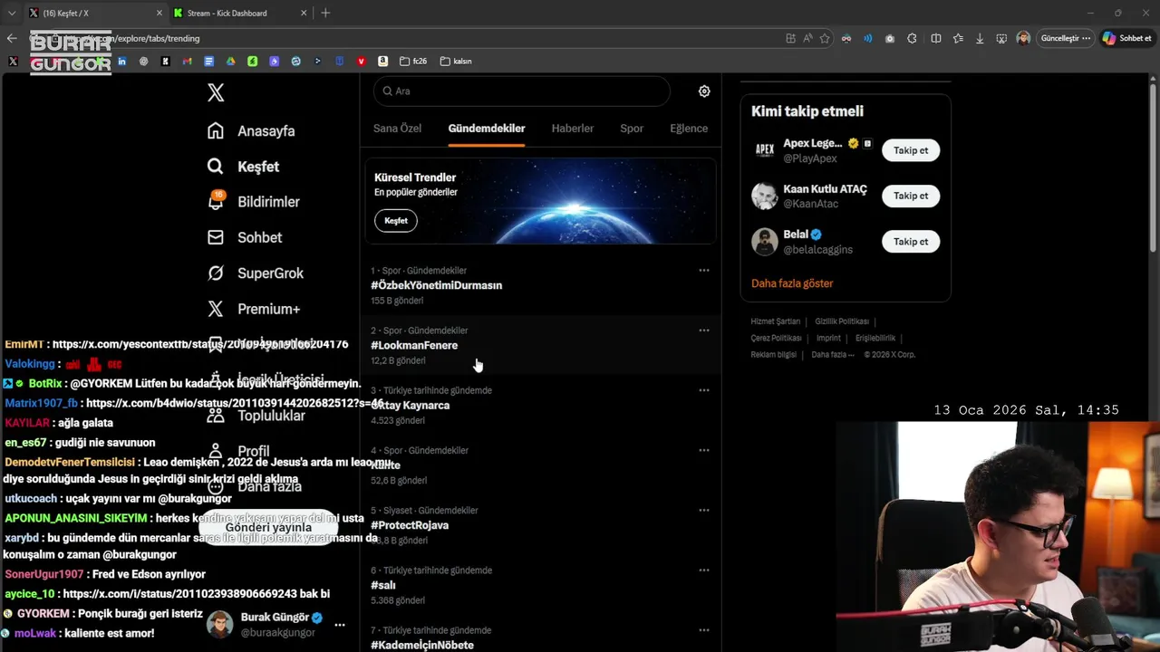The width and height of the screenshot is (1160, 652).
Task: Open Sohbet et Copilot button
Action: [x=1126, y=38]
